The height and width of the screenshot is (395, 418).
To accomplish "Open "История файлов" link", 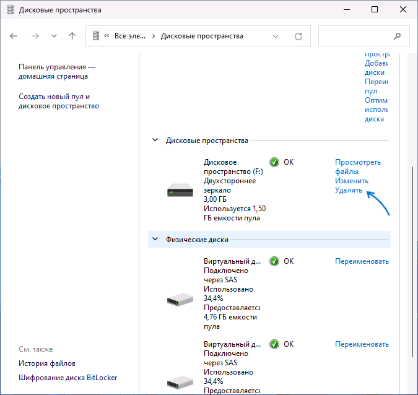I will point(47,363).
